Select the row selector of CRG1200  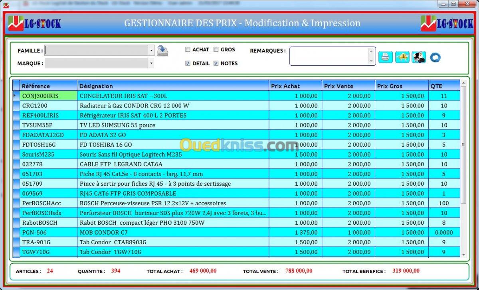point(16,106)
